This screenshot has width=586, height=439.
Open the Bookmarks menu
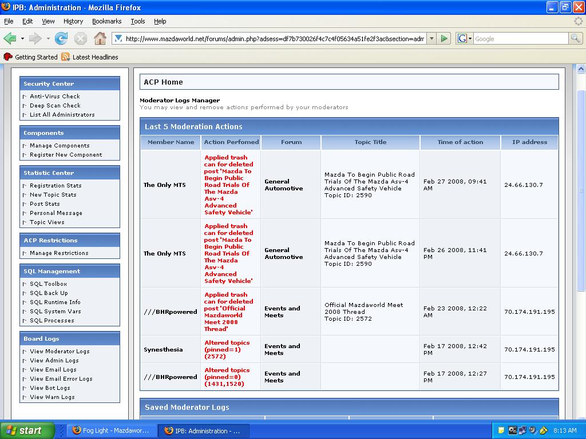tap(106, 21)
